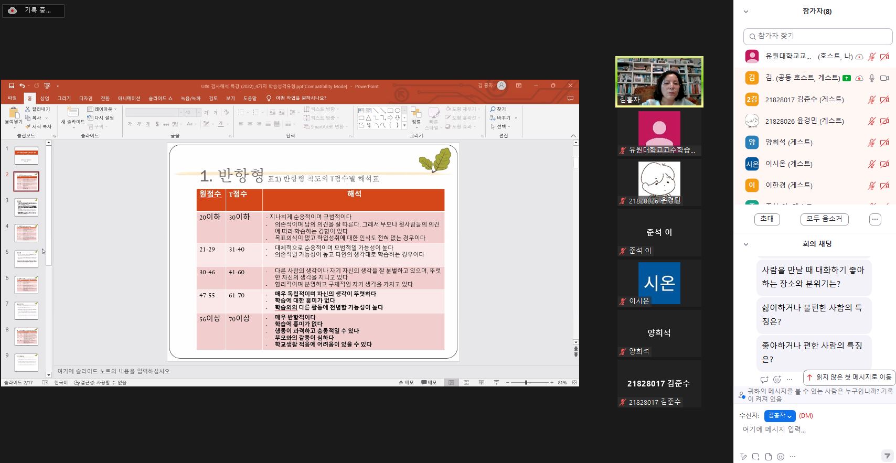Viewport: 896px width, 463px height.
Task: Click the 초대 invite button
Action: [x=766, y=219]
